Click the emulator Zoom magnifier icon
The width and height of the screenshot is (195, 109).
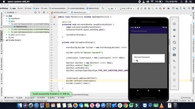pos(174,61)
